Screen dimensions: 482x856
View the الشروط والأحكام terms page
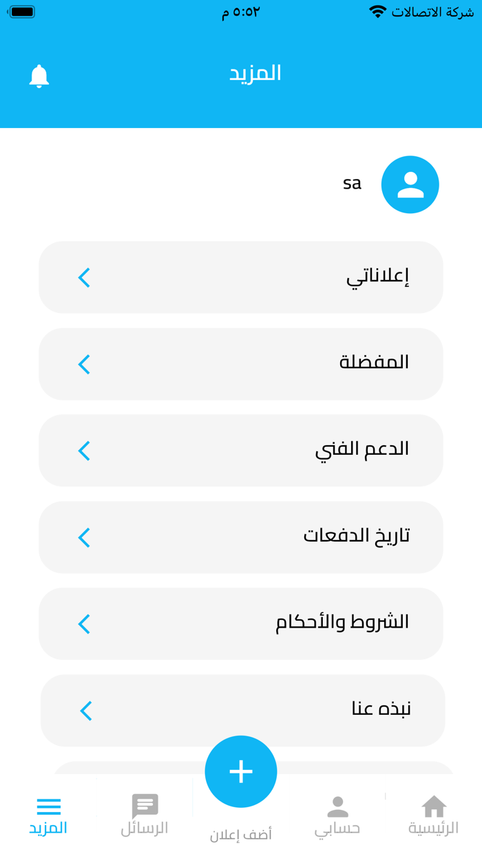pyautogui.click(x=241, y=624)
